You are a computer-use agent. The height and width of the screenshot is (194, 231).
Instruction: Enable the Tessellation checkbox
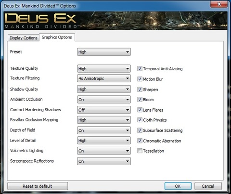tap(140, 151)
